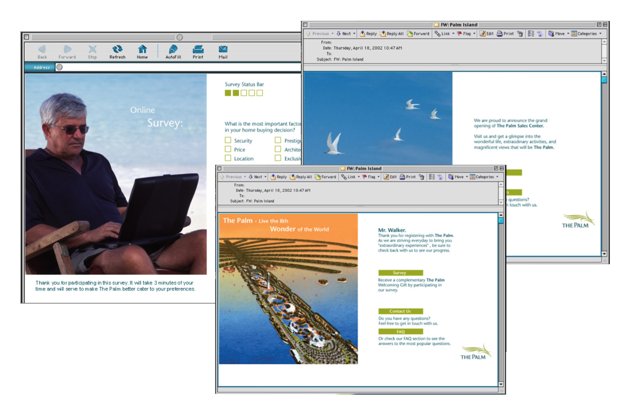Click the aerial Palm island image in the email
The image size is (639, 399).
tap(288, 289)
